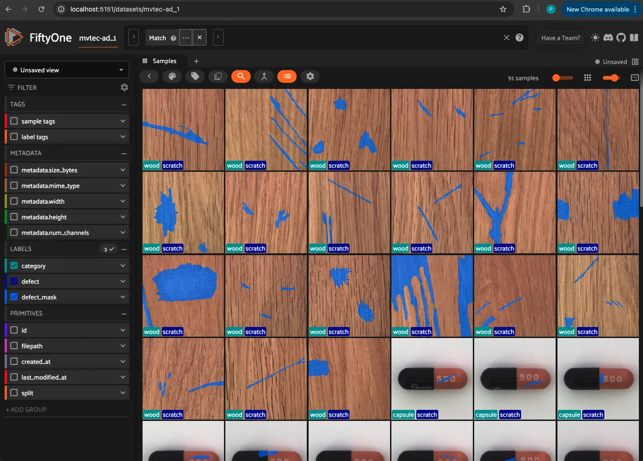Reload the browser page

41,9
